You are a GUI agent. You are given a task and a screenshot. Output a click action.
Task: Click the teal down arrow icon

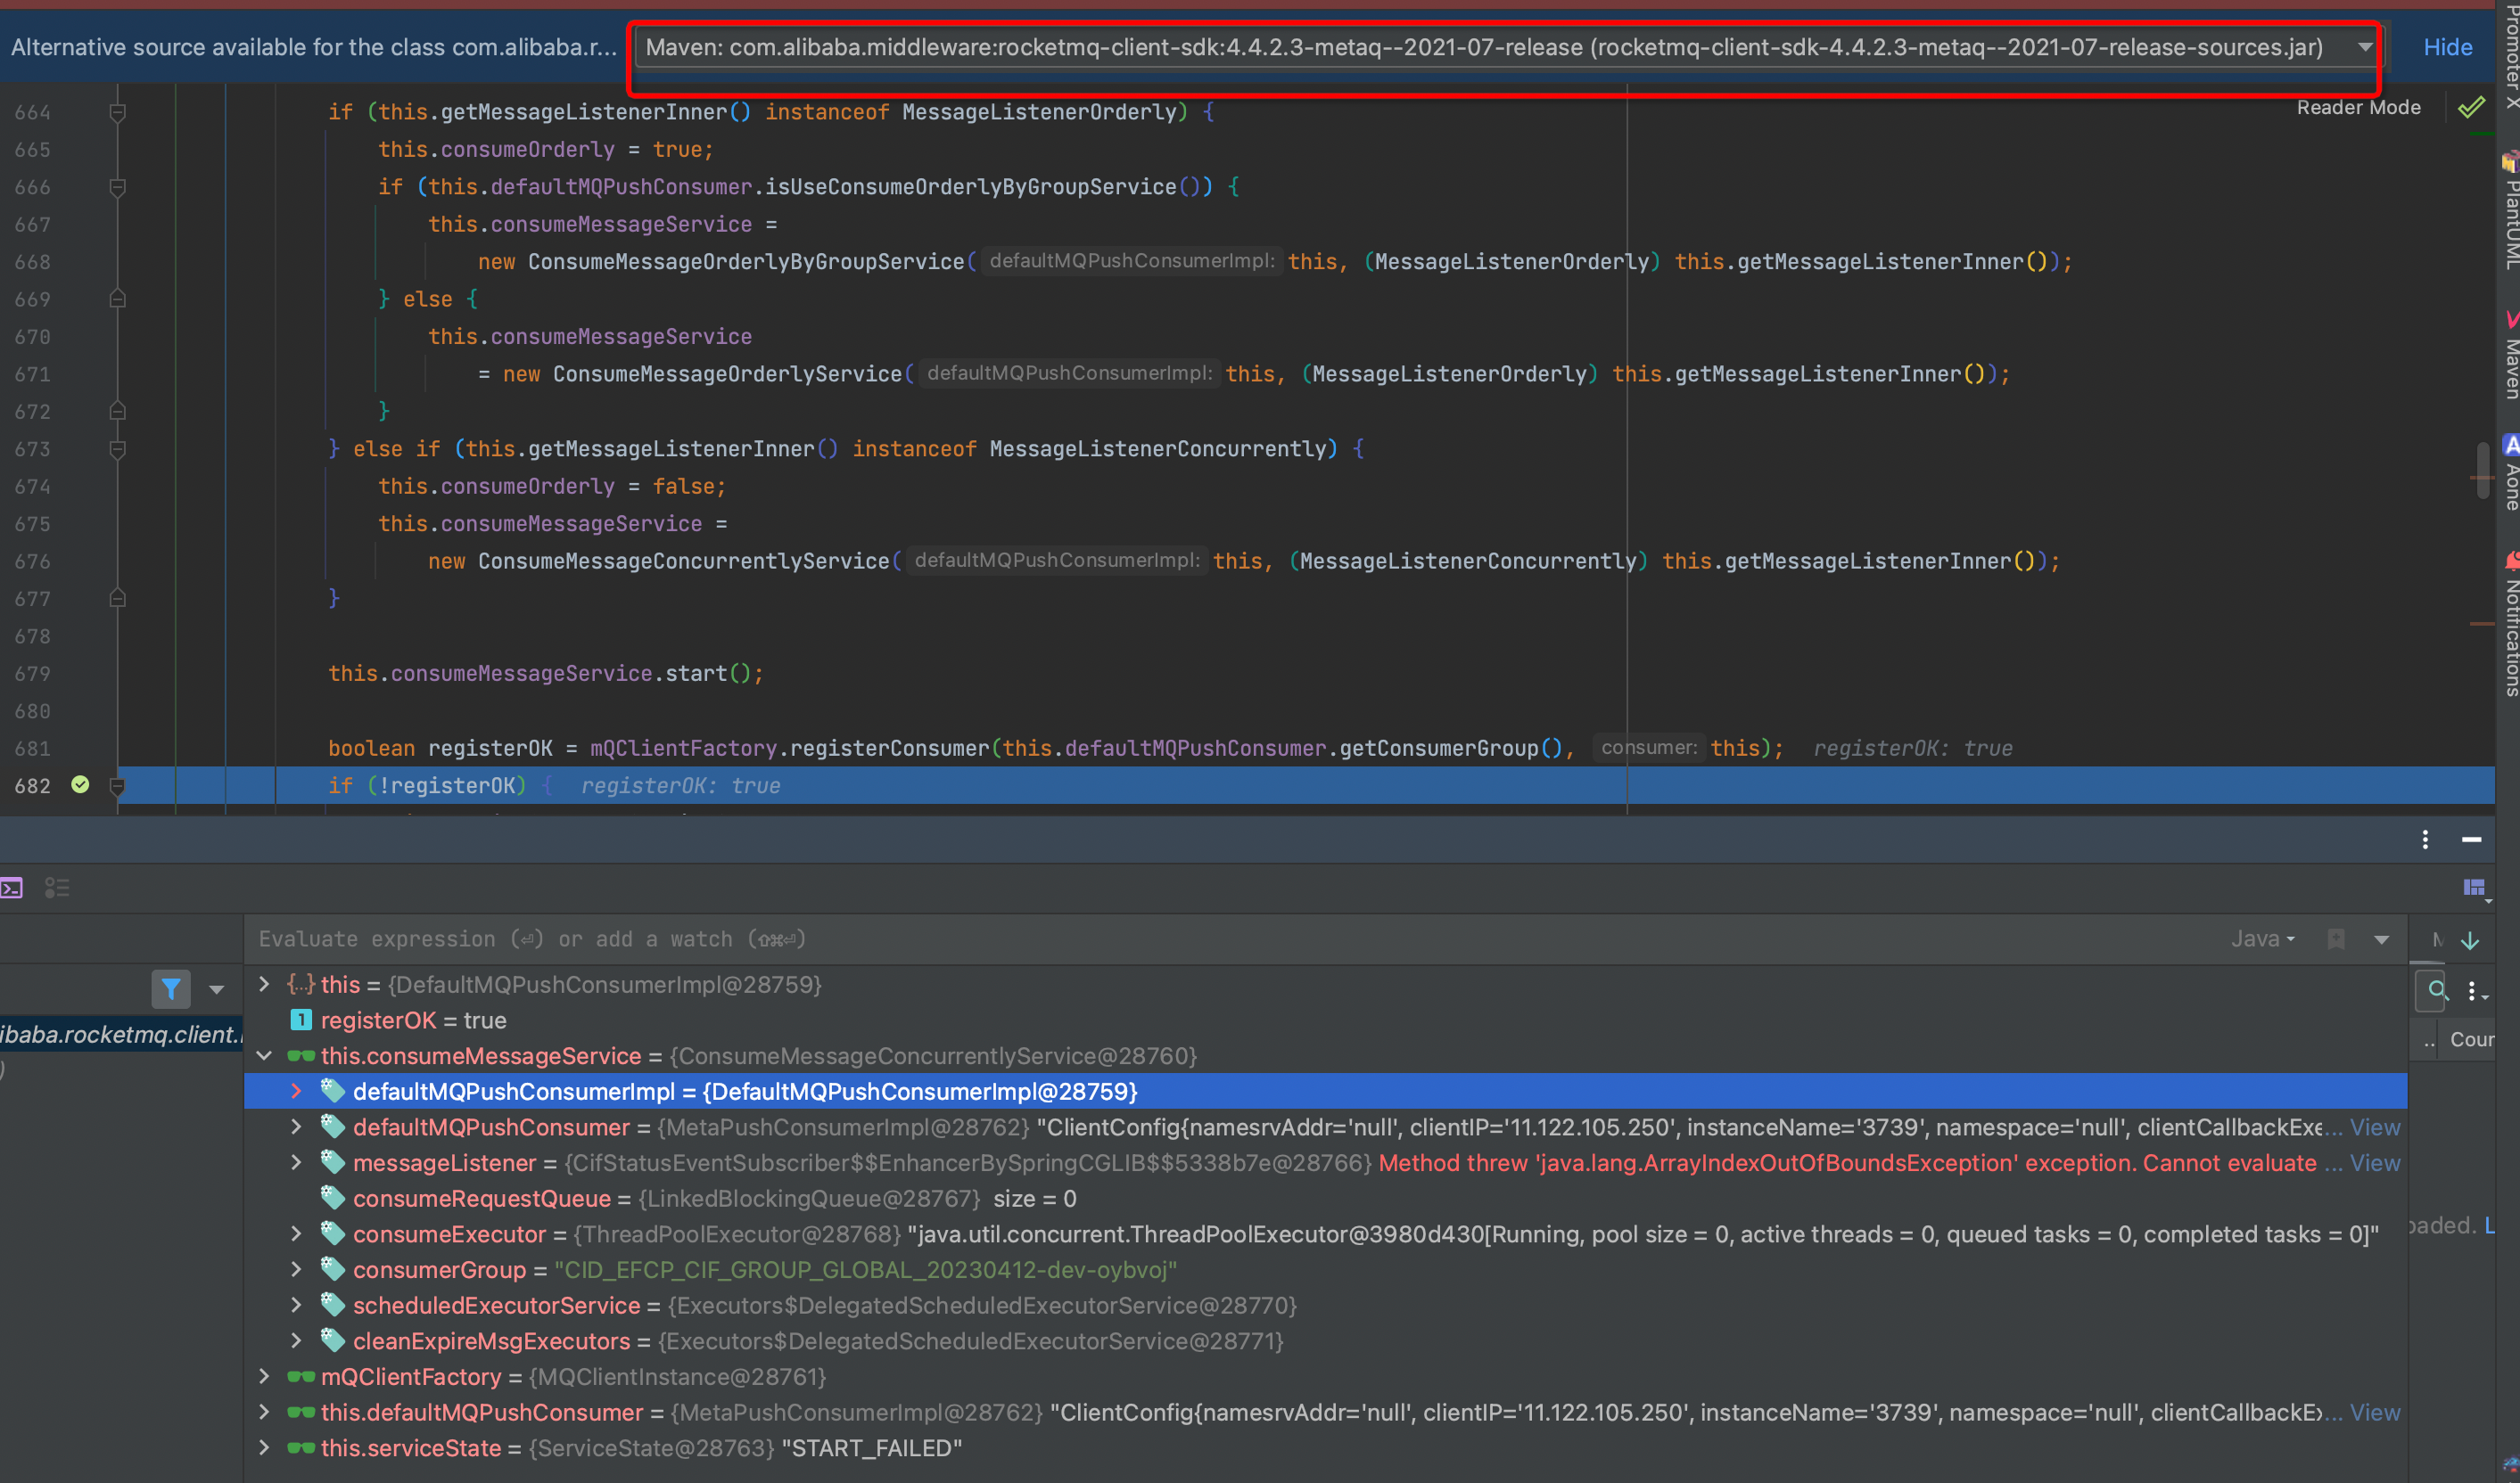(x=2470, y=940)
